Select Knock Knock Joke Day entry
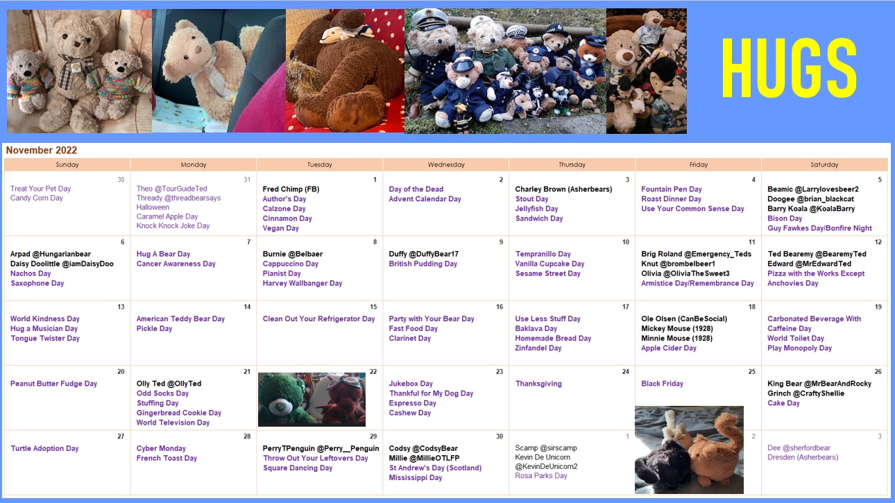The width and height of the screenshot is (895, 503). point(173,226)
